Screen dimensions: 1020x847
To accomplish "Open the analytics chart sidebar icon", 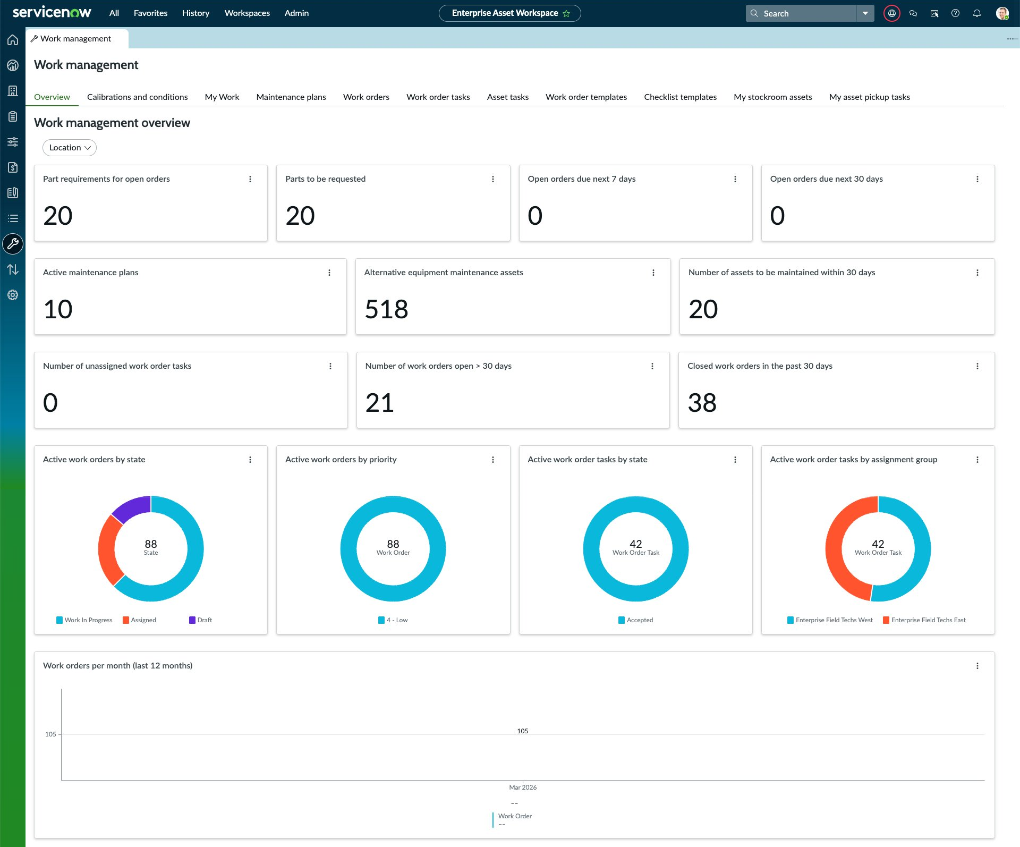I will coord(13,65).
